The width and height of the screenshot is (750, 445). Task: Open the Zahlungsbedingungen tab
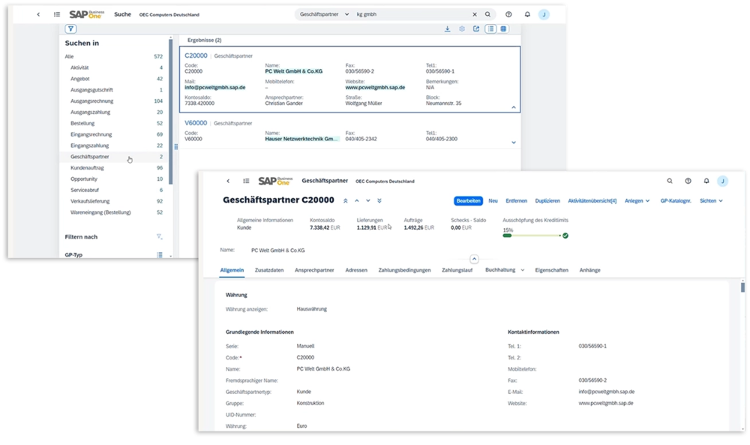pyautogui.click(x=404, y=270)
